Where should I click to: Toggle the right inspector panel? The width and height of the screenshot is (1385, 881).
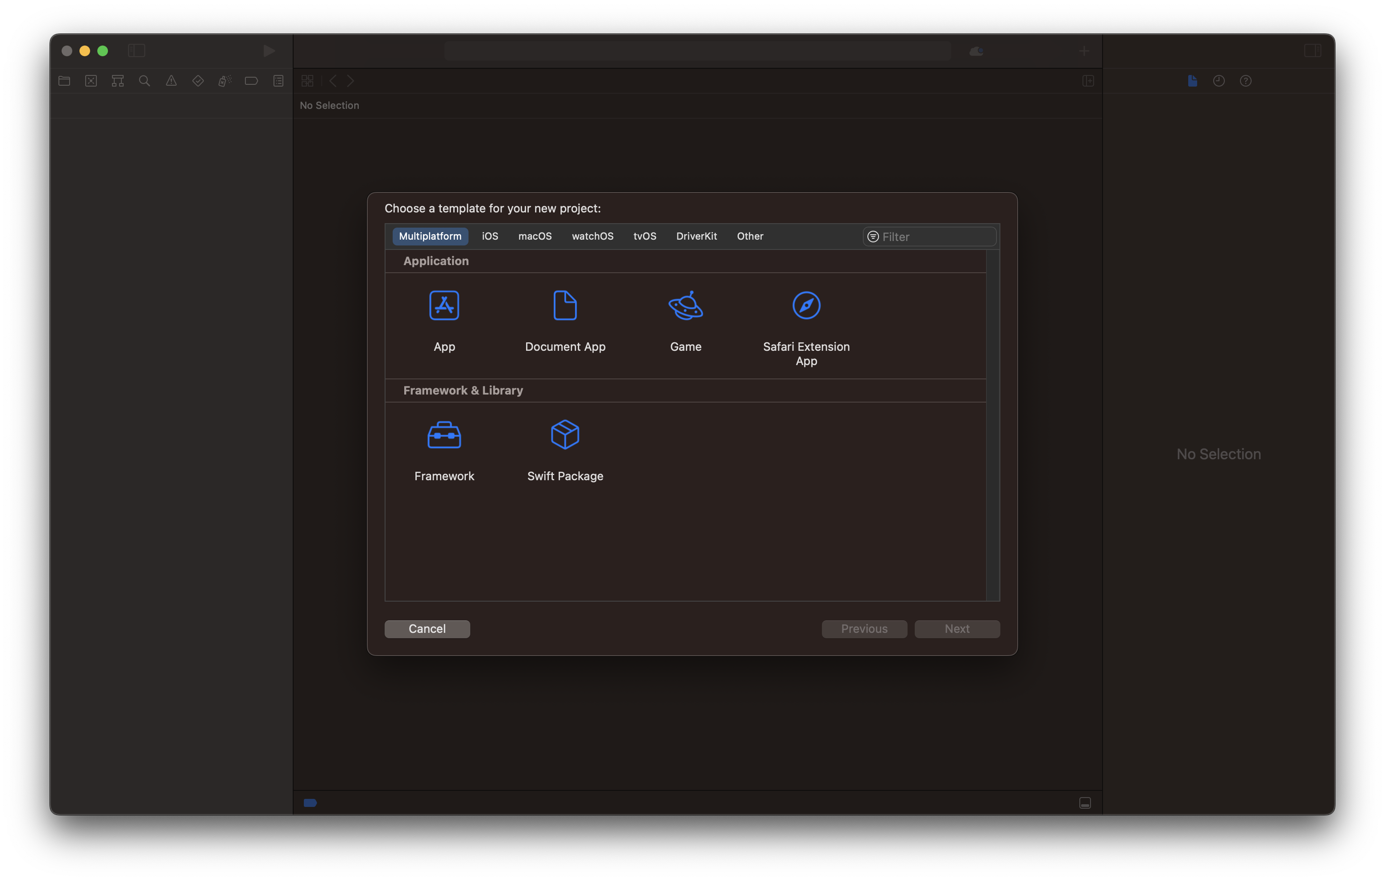1313,50
